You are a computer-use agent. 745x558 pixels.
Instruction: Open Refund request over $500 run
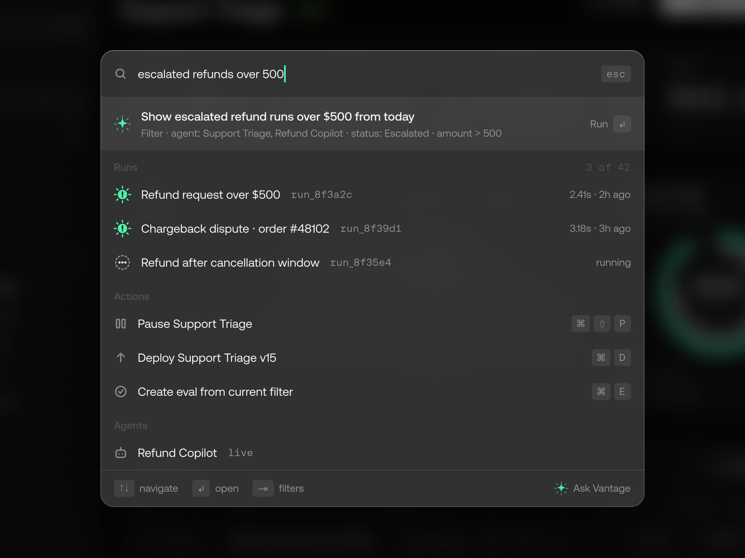pyautogui.click(x=372, y=194)
